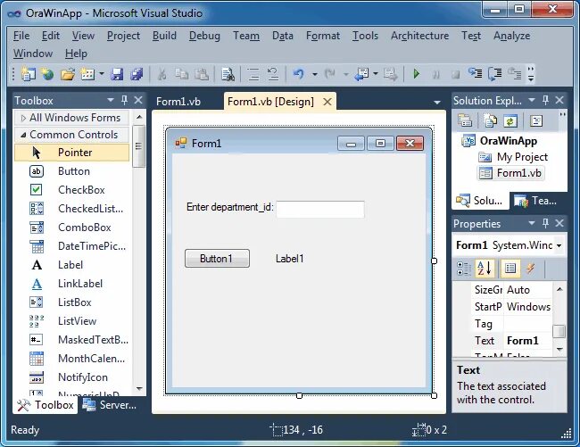
Task: Click the Undo arrow icon
Action: pyautogui.click(x=299, y=74)
